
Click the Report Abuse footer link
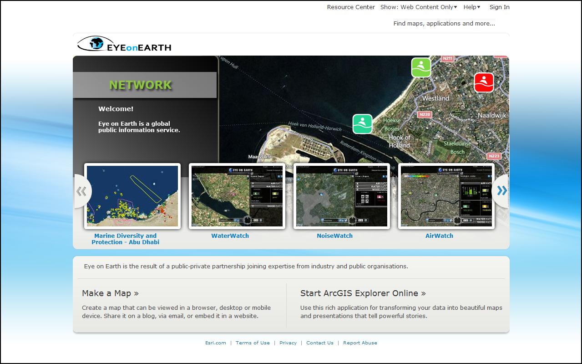pos(360,343)
